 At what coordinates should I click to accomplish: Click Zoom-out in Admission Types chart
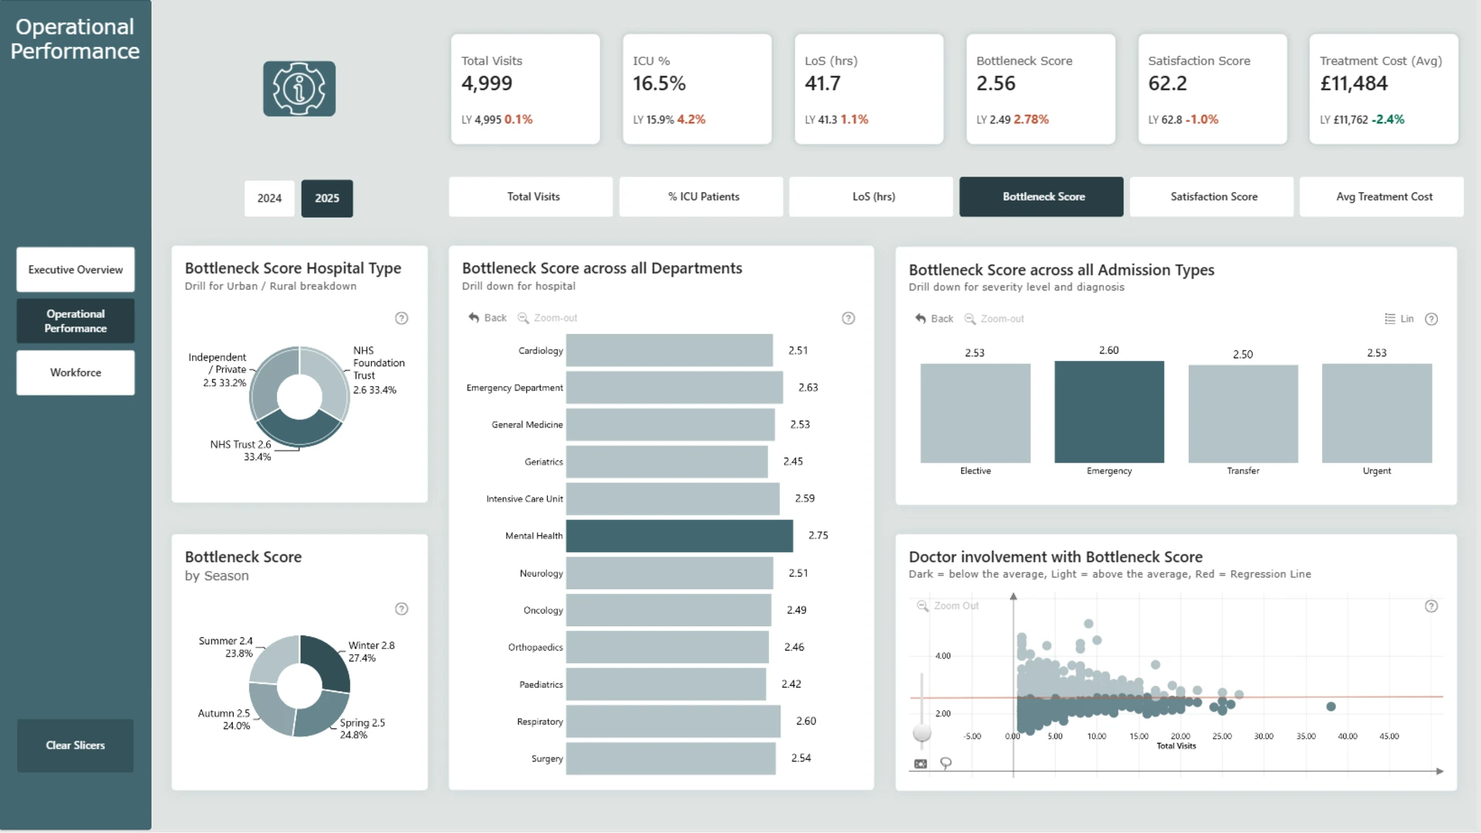(994, 319)
